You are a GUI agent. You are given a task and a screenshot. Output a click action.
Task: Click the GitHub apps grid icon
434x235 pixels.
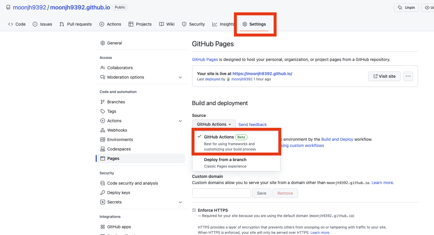click(103, 227)
